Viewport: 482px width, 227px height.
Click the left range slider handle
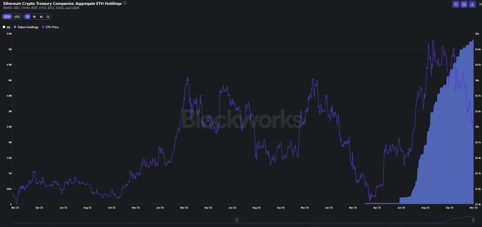237,219
